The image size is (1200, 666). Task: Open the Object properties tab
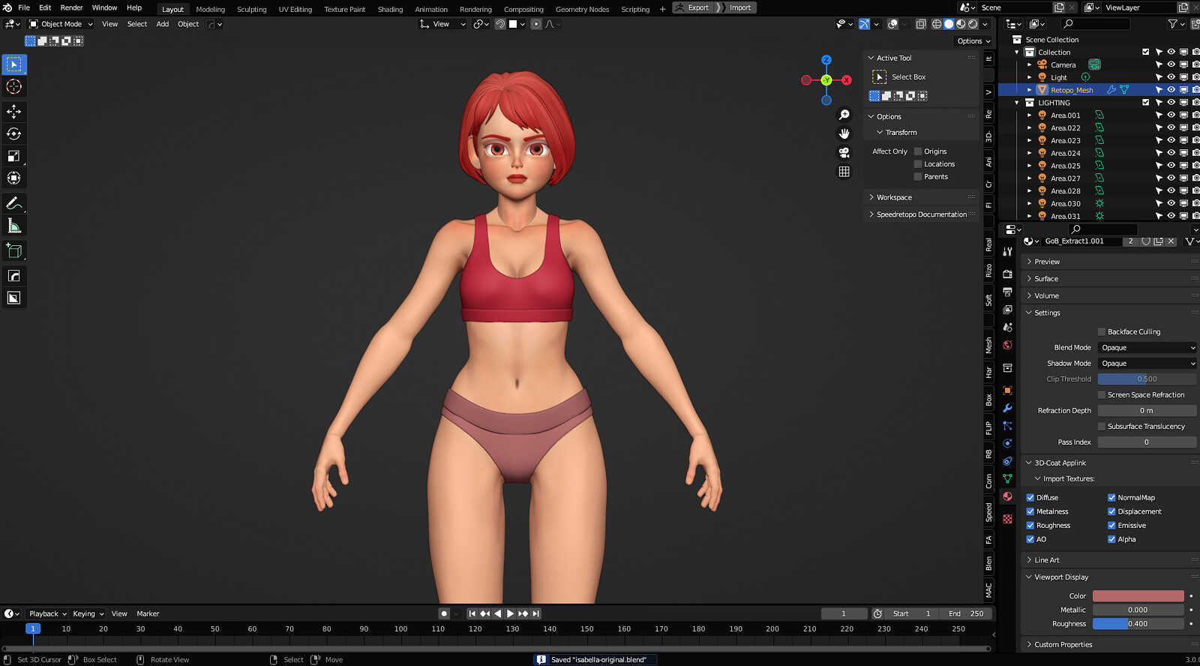pos(1007,390)
